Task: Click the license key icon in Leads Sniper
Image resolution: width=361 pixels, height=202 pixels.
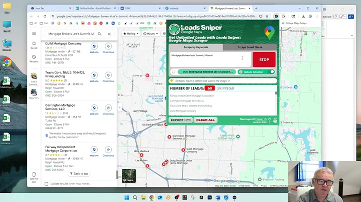Action: (270, 120)
